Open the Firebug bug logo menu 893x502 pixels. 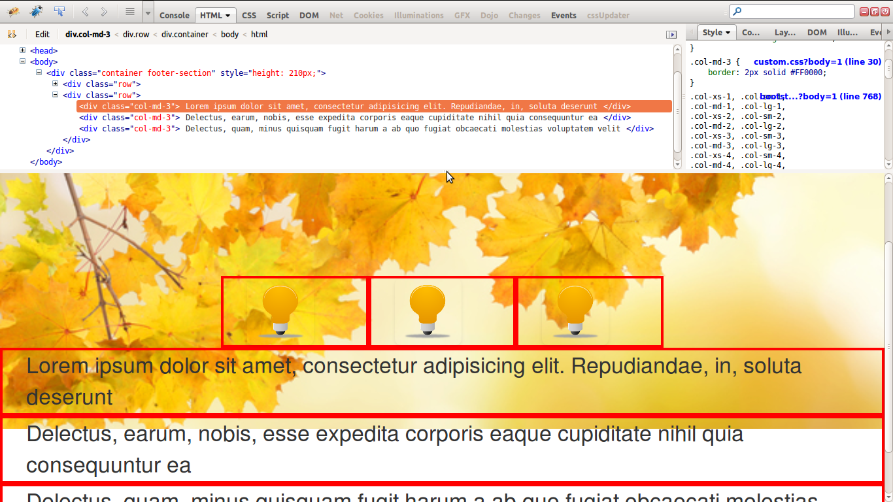click(13, 12)
